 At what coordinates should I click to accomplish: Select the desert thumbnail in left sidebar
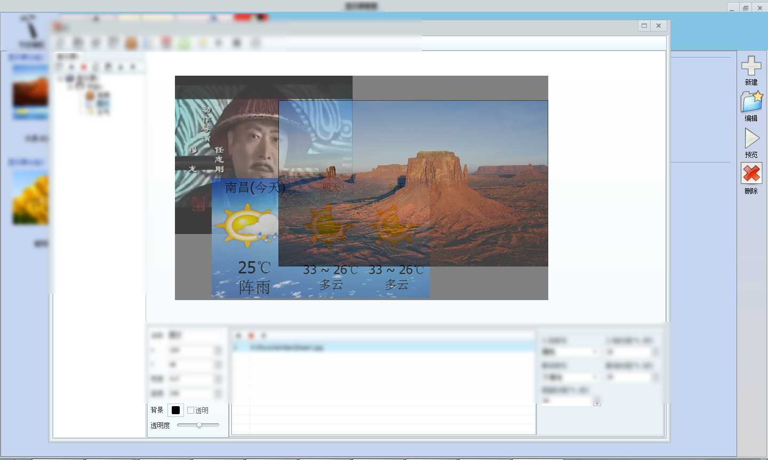point(30,92)
